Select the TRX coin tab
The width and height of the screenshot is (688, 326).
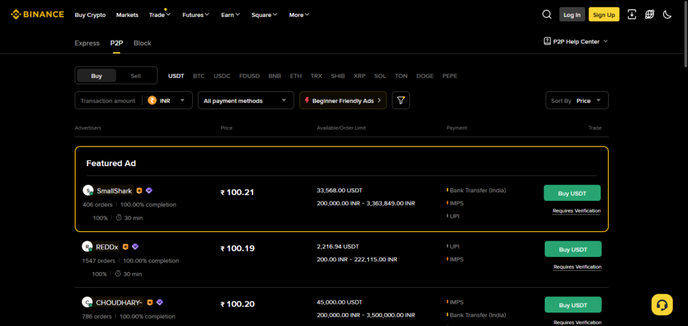pyautogui.click(x=316, y=76)
